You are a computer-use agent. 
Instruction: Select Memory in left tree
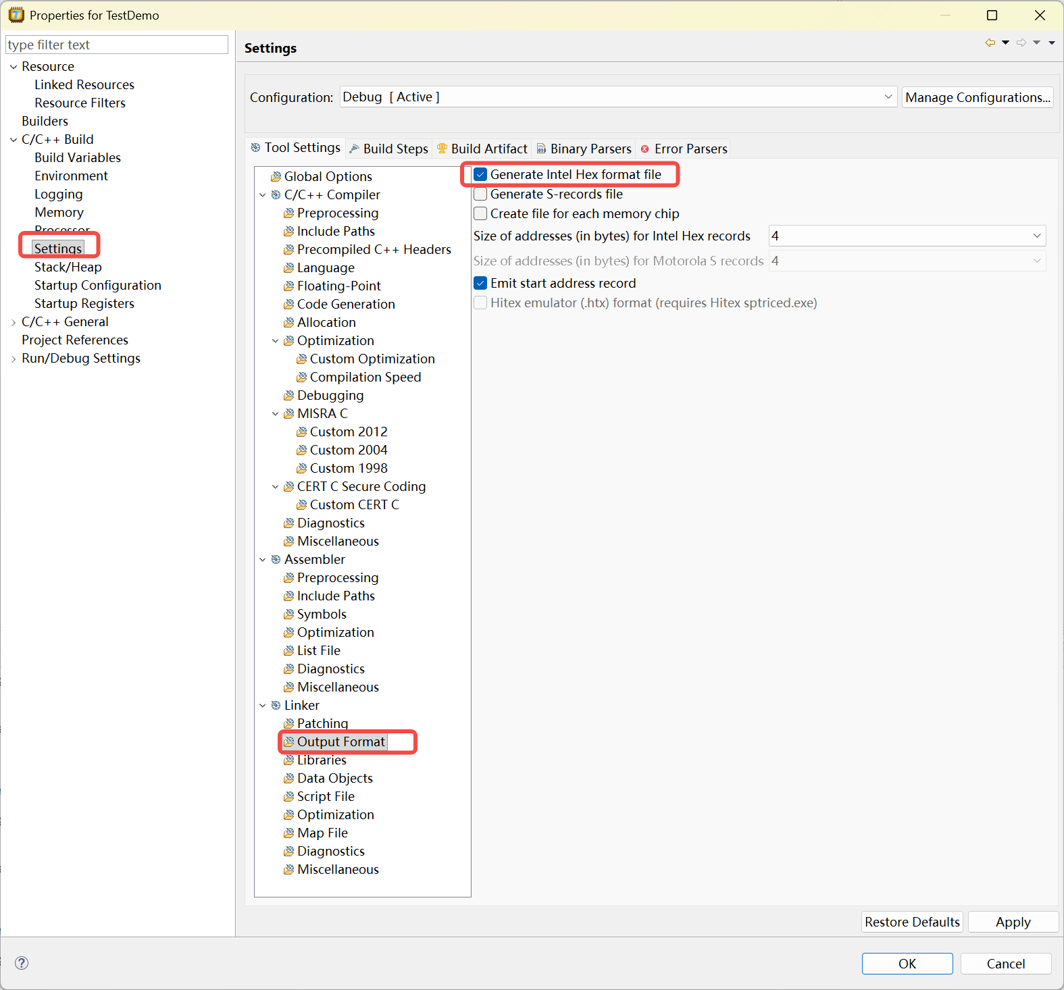coord(59,212)
